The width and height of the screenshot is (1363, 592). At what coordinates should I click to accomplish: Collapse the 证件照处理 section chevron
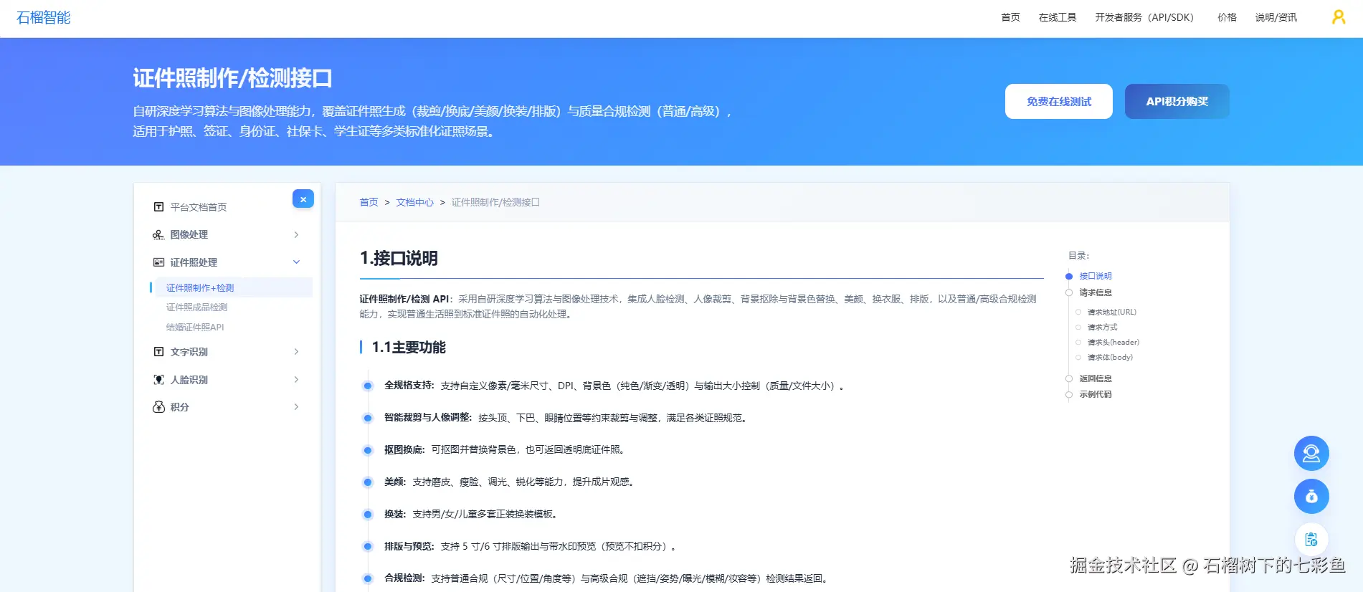click(x=296, y=262)
